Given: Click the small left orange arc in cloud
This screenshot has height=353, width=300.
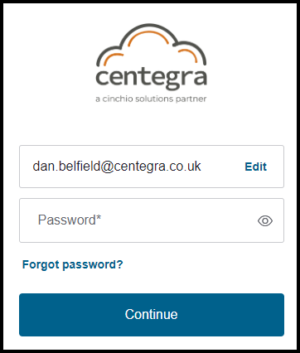Looking at the screenshot, I should [114, 59].
